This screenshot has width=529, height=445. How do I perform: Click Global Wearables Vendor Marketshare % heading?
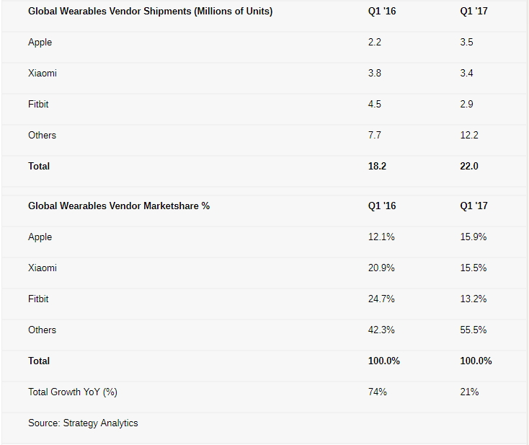coord(119,206)
